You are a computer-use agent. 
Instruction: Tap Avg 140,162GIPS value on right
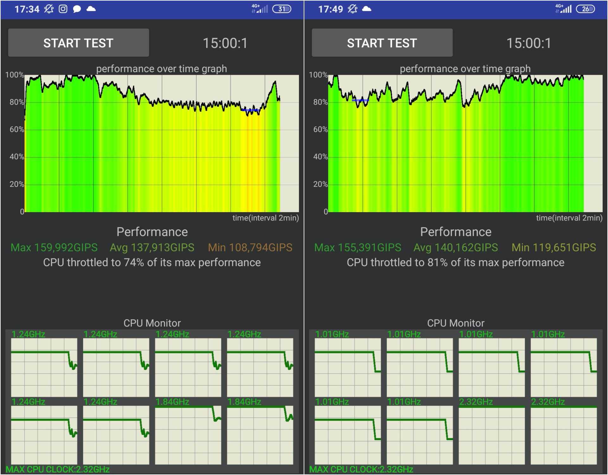pos(455,247)
